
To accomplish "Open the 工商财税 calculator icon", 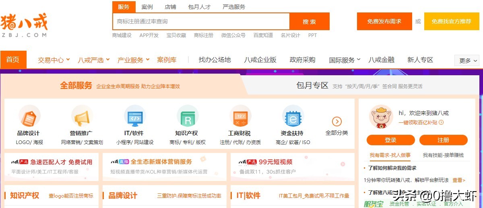I will [x=240, y=116].
